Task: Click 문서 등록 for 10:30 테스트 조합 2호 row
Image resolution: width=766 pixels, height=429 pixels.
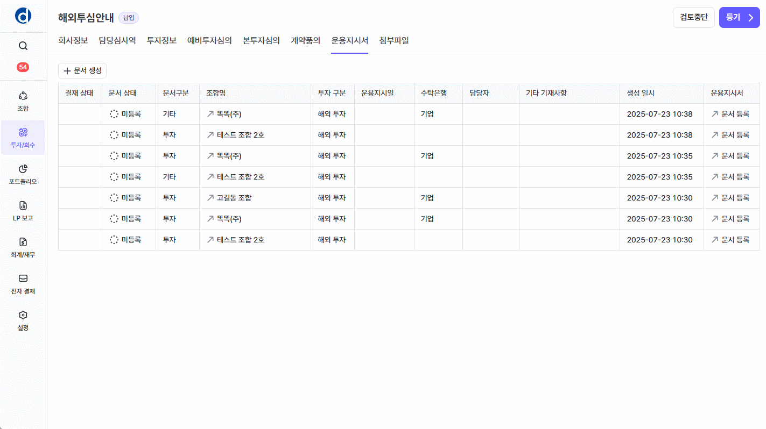Action: (730, 240)
